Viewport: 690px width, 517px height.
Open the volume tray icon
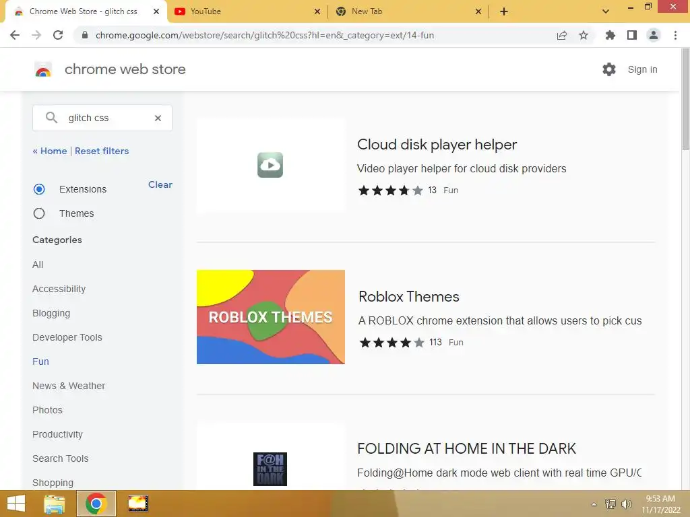[x=626, y=504]
